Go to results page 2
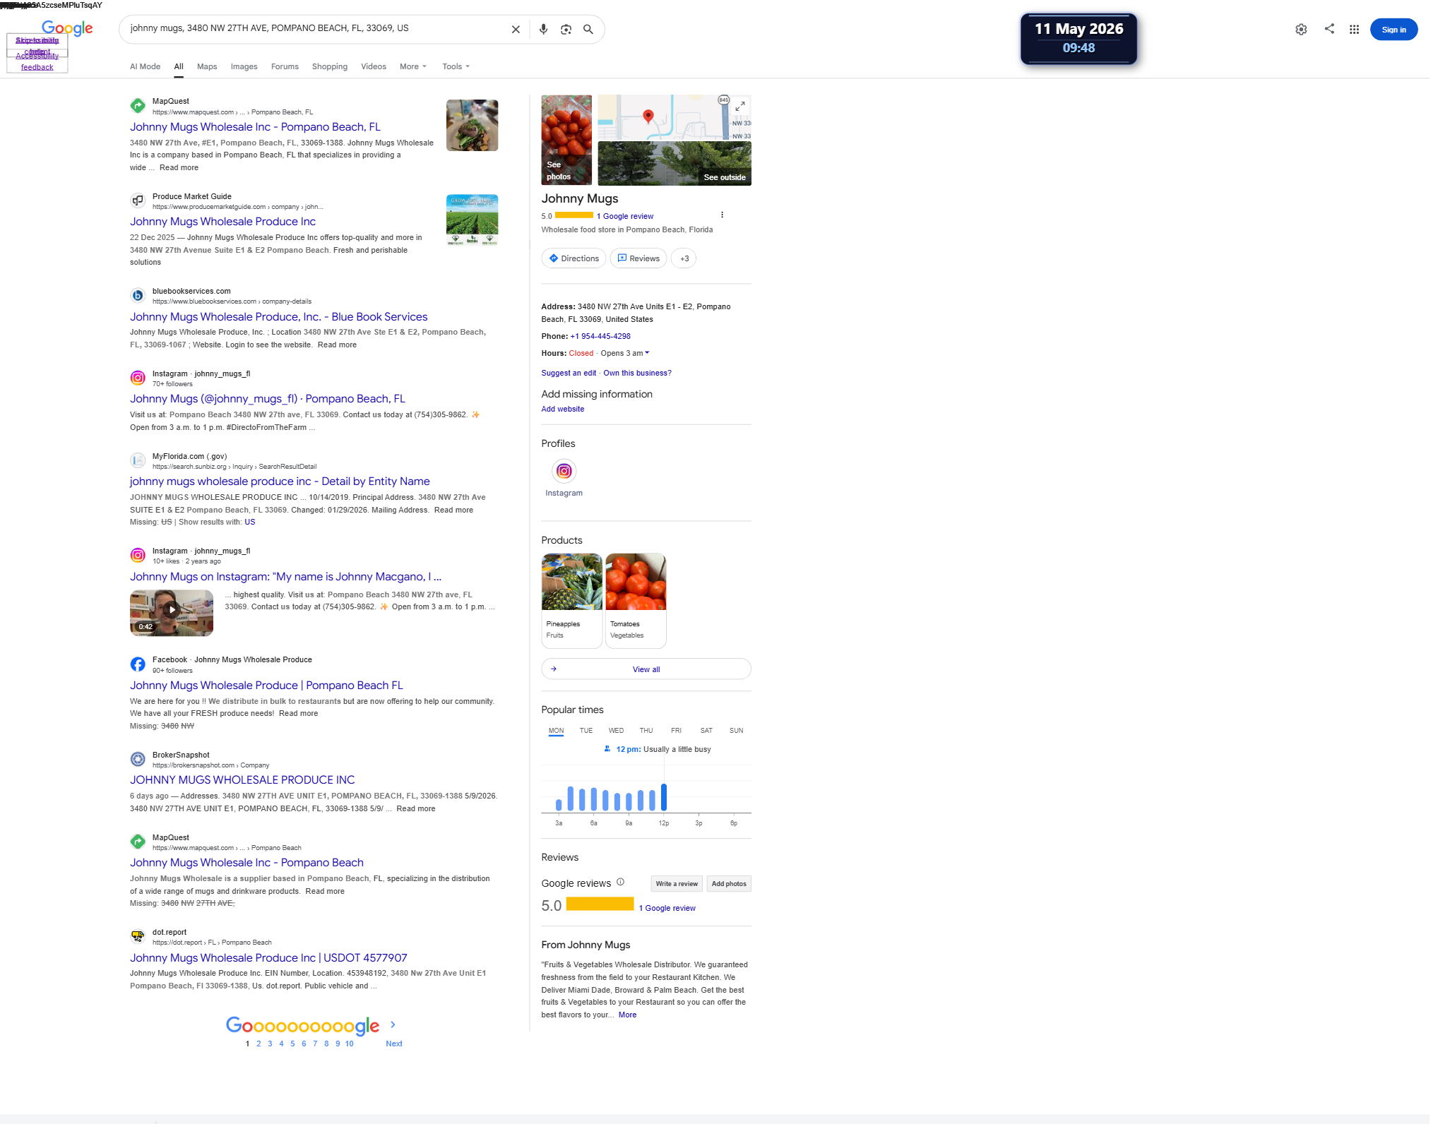The height and width of the screenshot is (1124, 1438). 259,1044
